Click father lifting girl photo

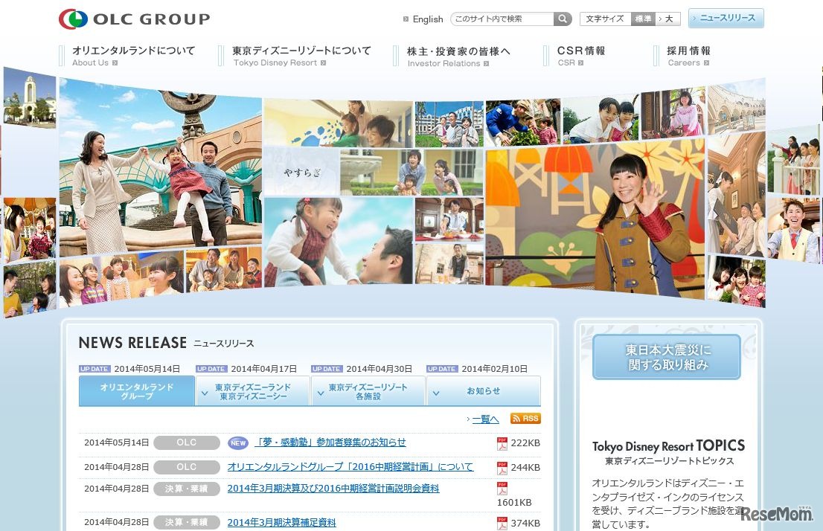339,242
